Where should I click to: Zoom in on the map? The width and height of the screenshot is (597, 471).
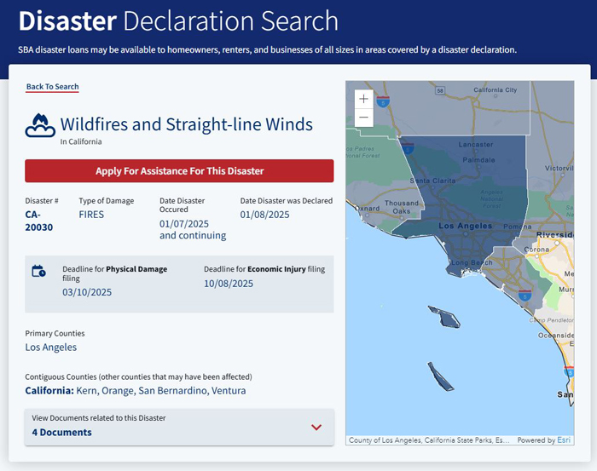pos(363,99)
